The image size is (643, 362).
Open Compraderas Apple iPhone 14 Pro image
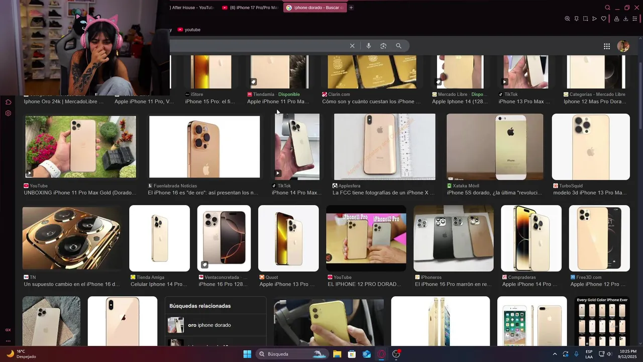531,238
